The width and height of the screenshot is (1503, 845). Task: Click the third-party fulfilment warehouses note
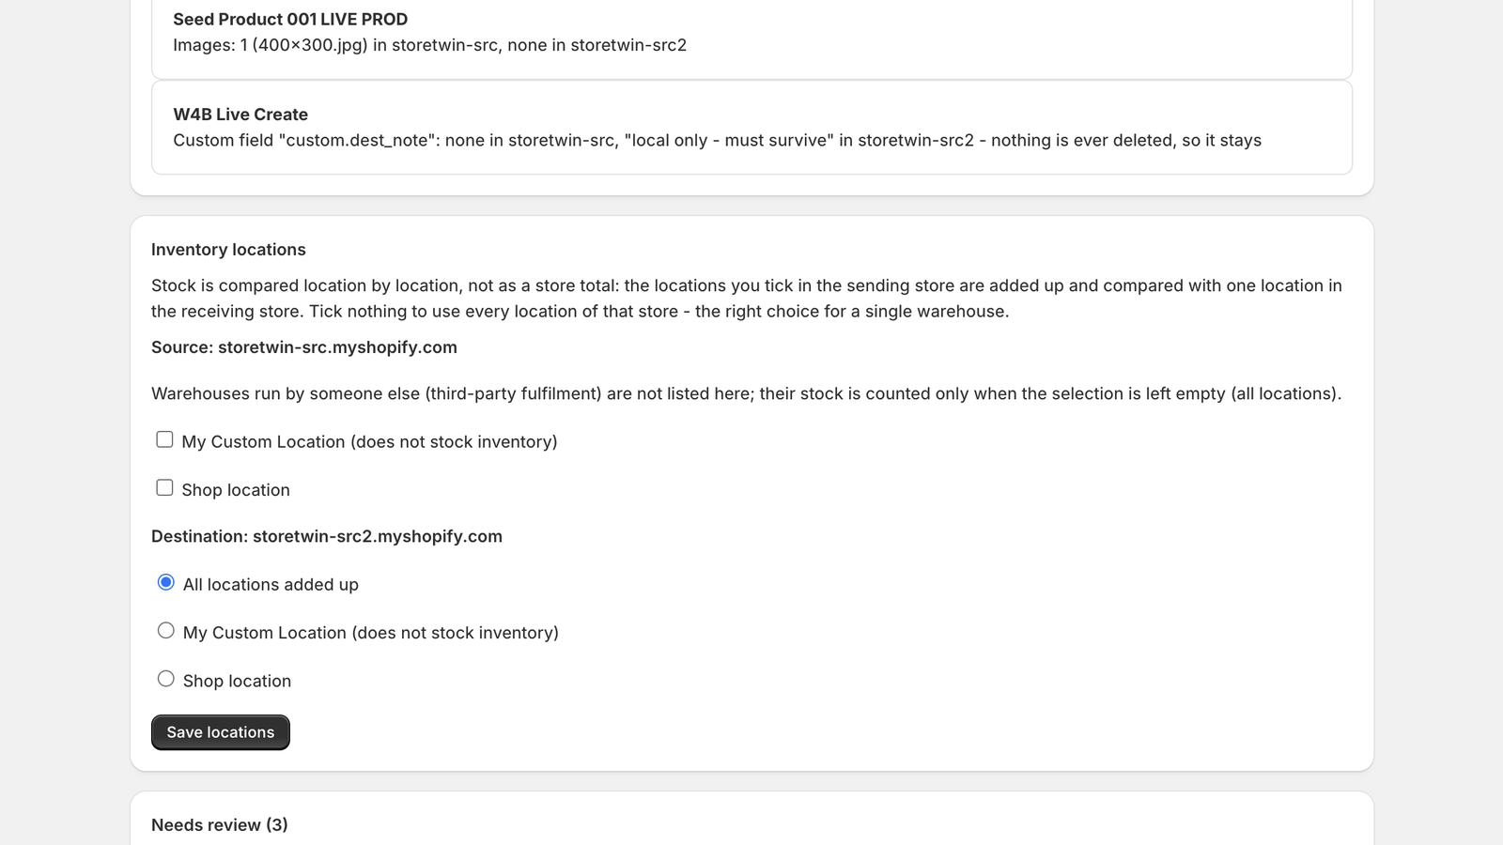(x=747, y=393)
